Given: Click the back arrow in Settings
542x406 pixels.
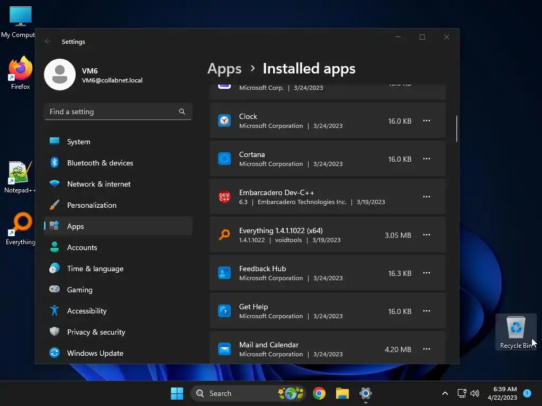Looking at the screenshot, I should click(48, 41).
